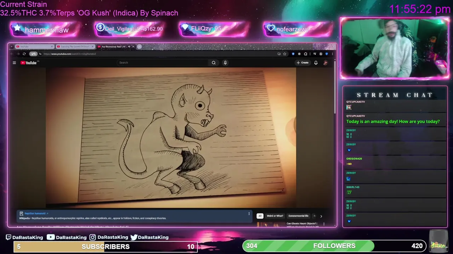Screen dimensions: 453x254
Task: Open options menu on Wikipedia info card
Action: 249,213
